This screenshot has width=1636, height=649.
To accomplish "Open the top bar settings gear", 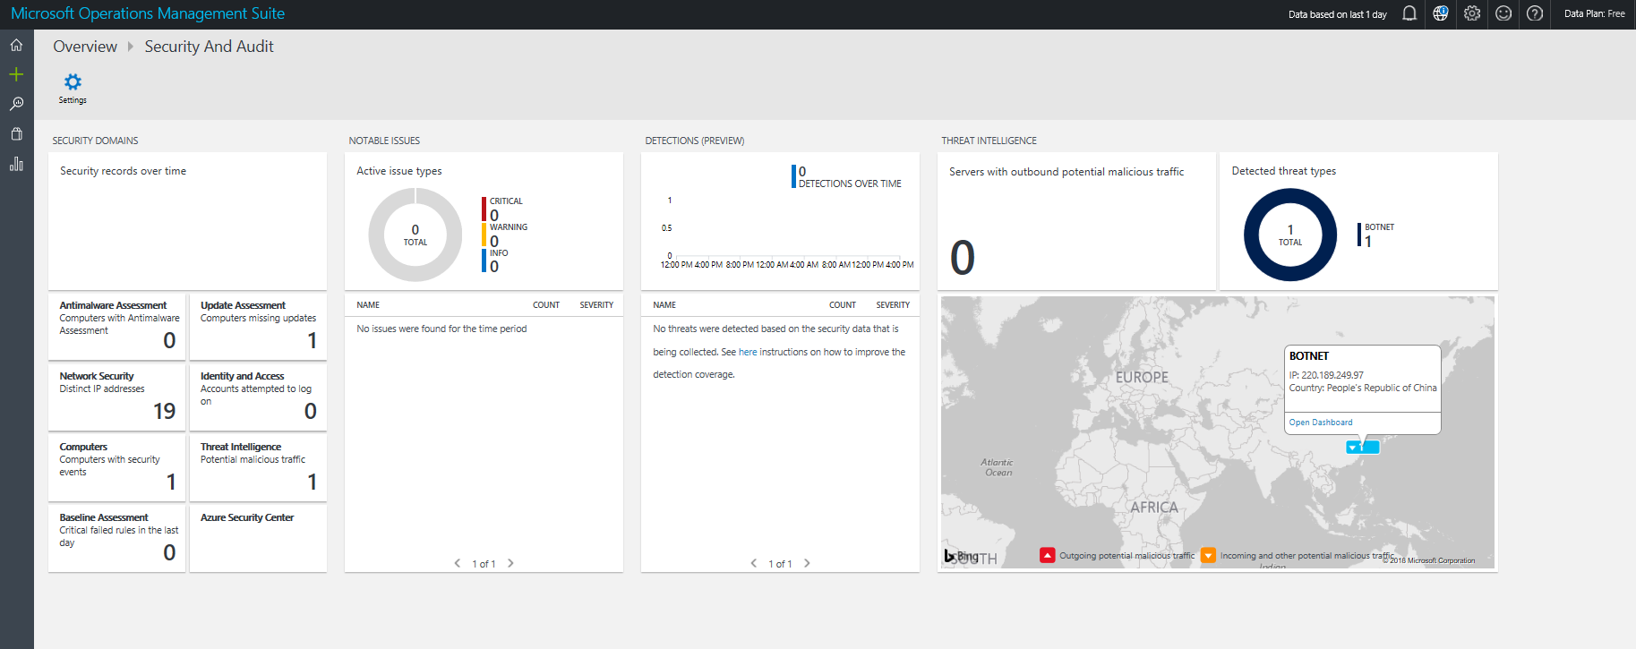I will click(x=1472, y=13).
